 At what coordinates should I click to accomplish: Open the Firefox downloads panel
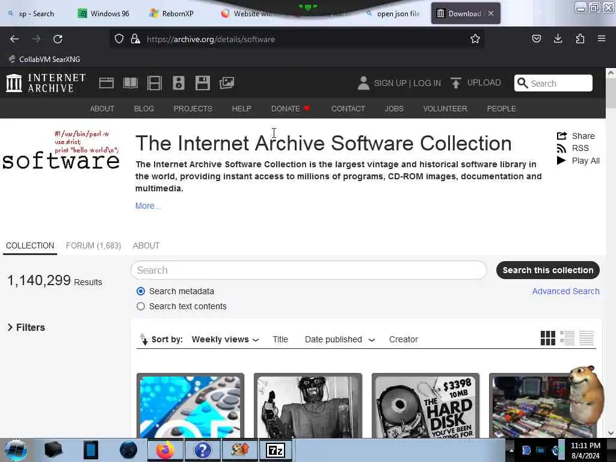click(558, 38)
